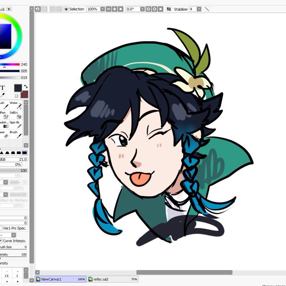
Task: Select the Gradation tool
Action: click(x=4, y=124)
